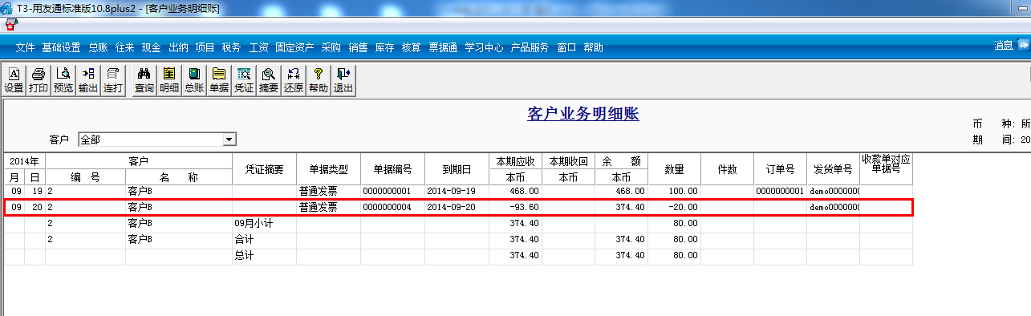Click the 客户业务明细账 title link
Viewport: 1031px width, 316px height.
583,114
